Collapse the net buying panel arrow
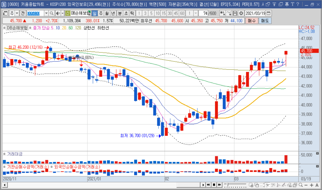The width and height of the screenshot is (322, 190). (318, 167)
